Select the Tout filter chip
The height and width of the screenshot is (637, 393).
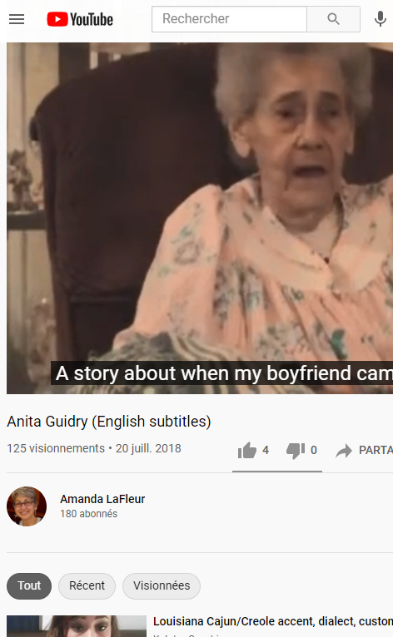(x=29, y=585)
